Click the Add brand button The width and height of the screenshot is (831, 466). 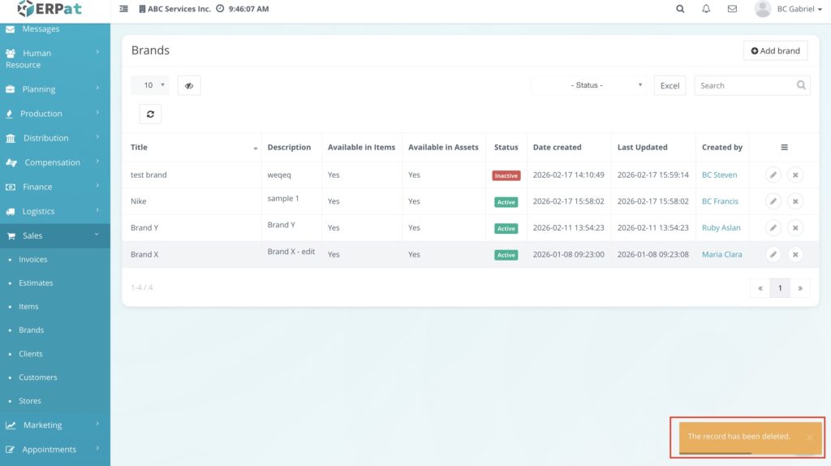coord(775,50)
